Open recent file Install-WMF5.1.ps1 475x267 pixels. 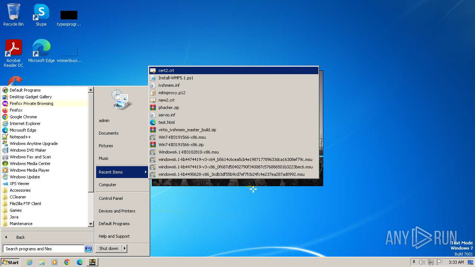[234, 78]
